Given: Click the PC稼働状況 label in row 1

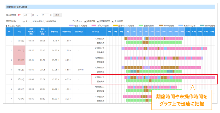Looking at the screenshot, I should point(100,39).
